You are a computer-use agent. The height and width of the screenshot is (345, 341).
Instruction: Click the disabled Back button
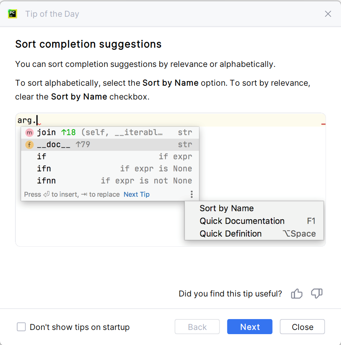click(x=197, y=327)
